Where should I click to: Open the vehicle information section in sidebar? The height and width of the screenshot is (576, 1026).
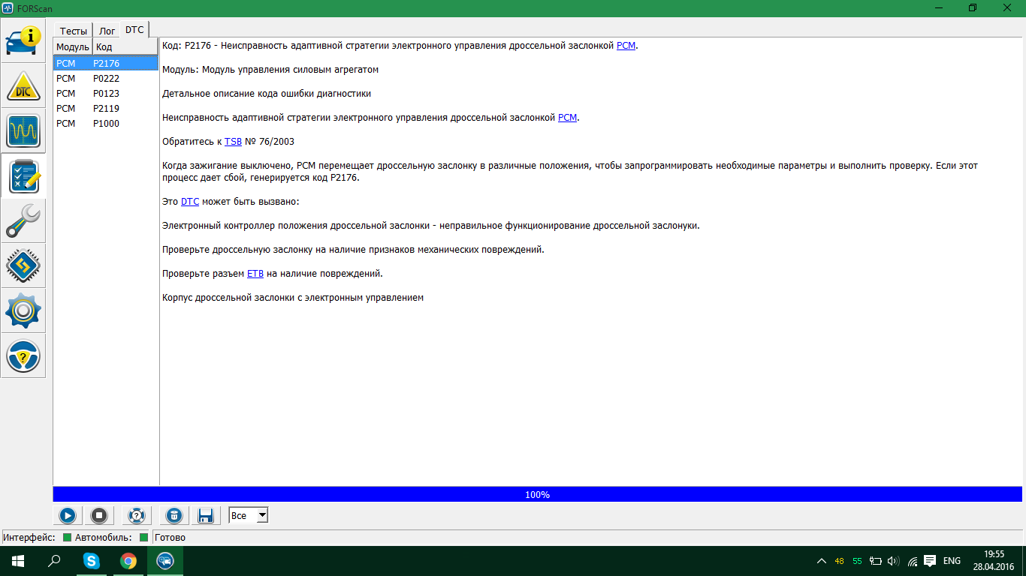[x=23, y=41]
